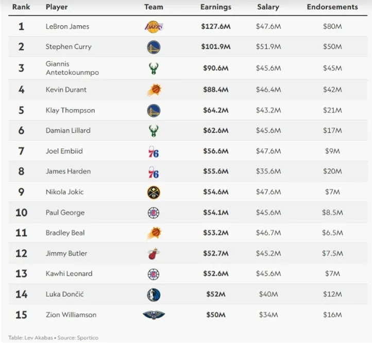372x343 pixels.
Task: Click the Rank column header
Action: click(21, 7)
